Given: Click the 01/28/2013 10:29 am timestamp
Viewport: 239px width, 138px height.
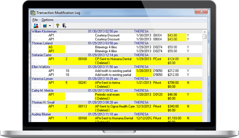Looking at the screenshot, I should (x=103, y=79).
